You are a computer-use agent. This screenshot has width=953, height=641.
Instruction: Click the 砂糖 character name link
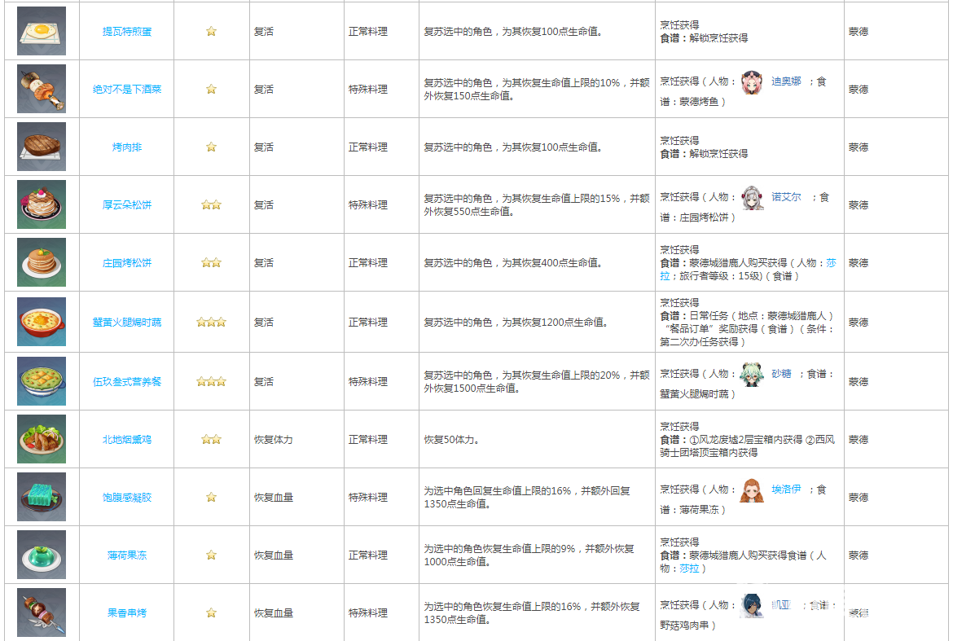click(x=781, y=374)
